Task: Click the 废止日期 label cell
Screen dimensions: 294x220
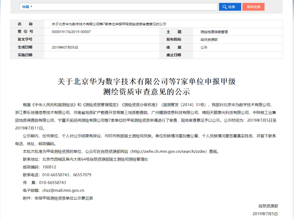Action: click(176, 55)
